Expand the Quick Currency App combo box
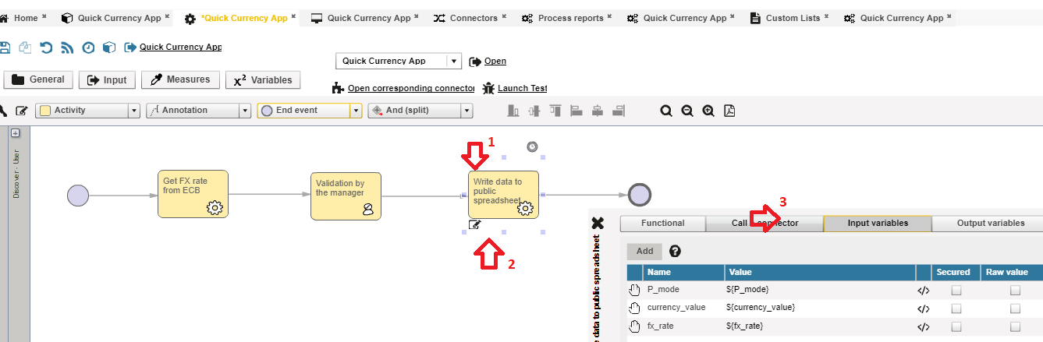 [x=453, y=61]
